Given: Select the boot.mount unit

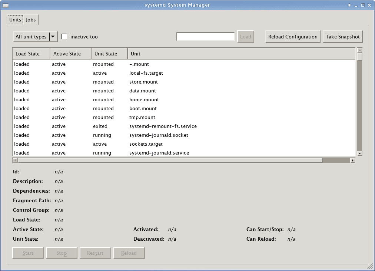Looking at the screenshot, I should tap(184, 109).
